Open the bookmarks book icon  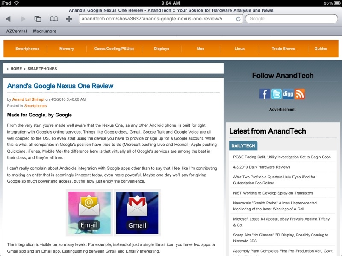[x=54, y=19]
